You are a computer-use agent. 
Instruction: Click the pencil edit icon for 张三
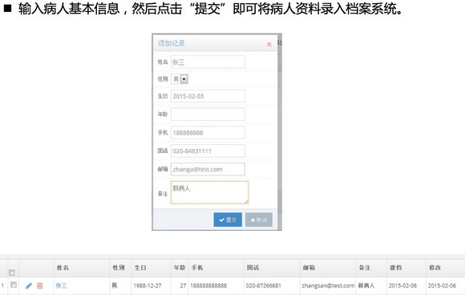(29, 285)
